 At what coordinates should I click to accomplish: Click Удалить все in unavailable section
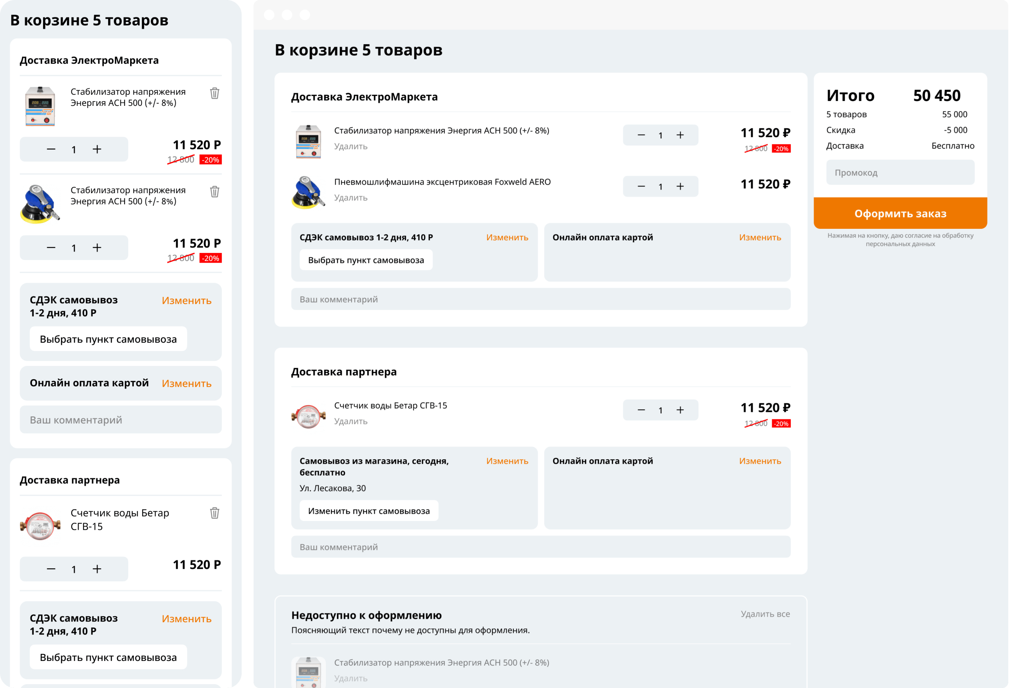pos(765,614)
